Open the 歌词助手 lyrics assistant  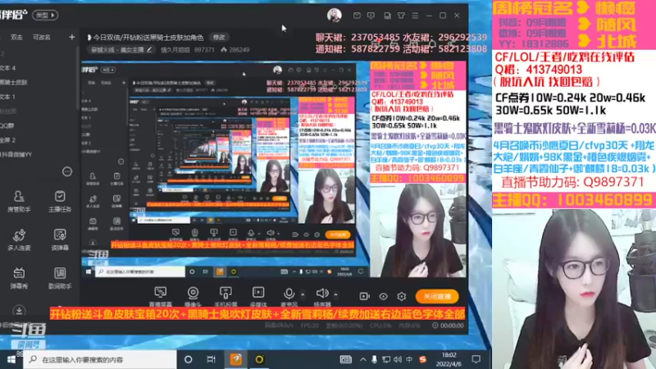[x=60, y=278]
